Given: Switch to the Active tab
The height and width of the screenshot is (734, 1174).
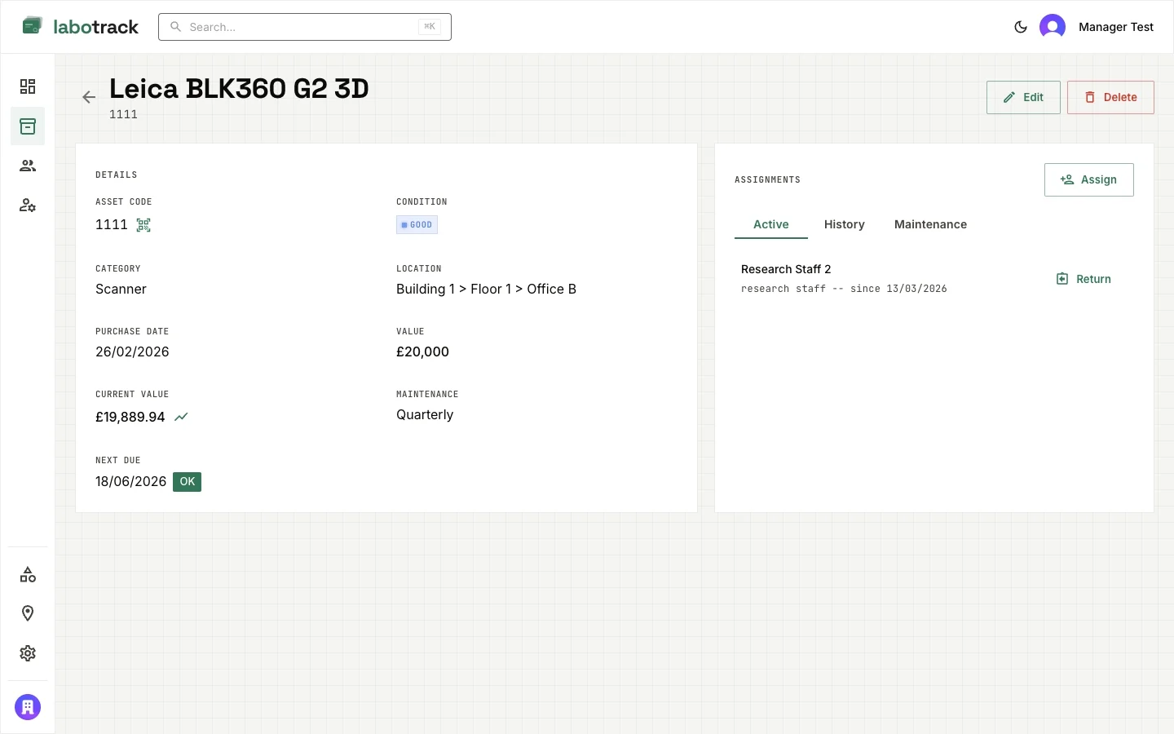Looking at the screenshot, I should point(771,224).
